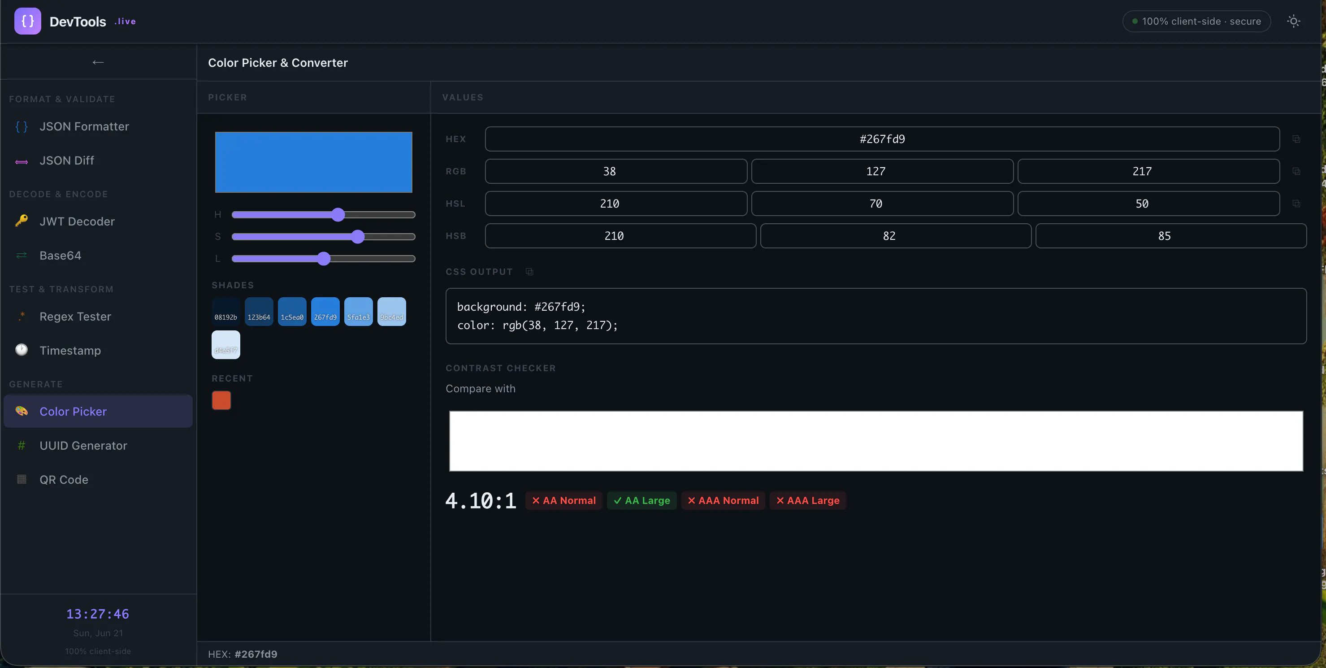This screenshot has height=668, width=1326.
Task: Copy the HEX value
Action: click(1296, 139)
